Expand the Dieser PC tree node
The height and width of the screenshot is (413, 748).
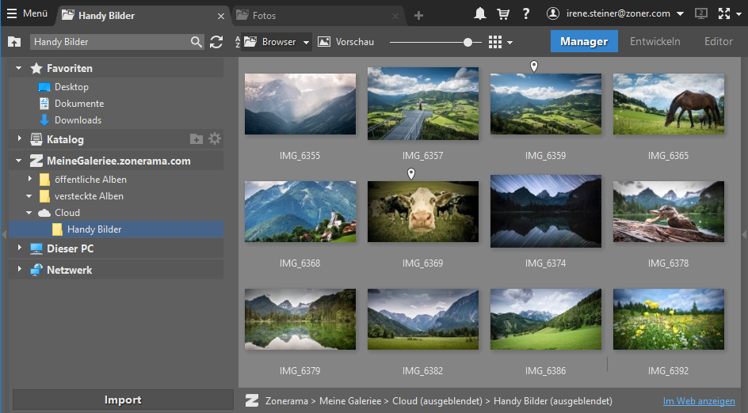click(x=20, y=248)
